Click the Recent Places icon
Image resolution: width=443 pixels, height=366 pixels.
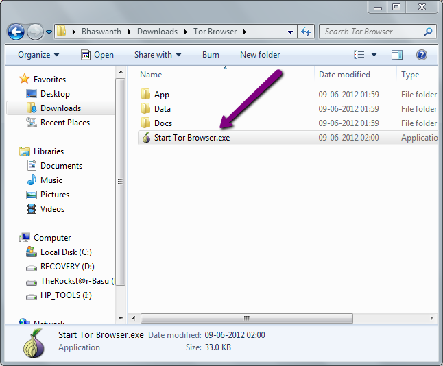tap(32, 122)
